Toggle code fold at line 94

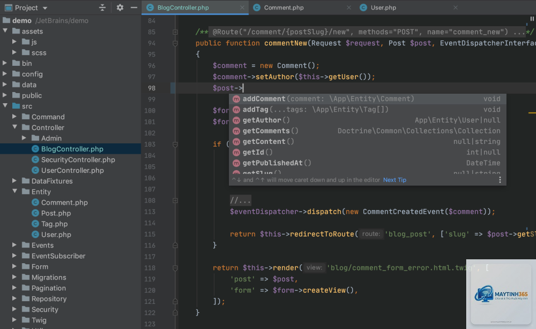(175, 43)
